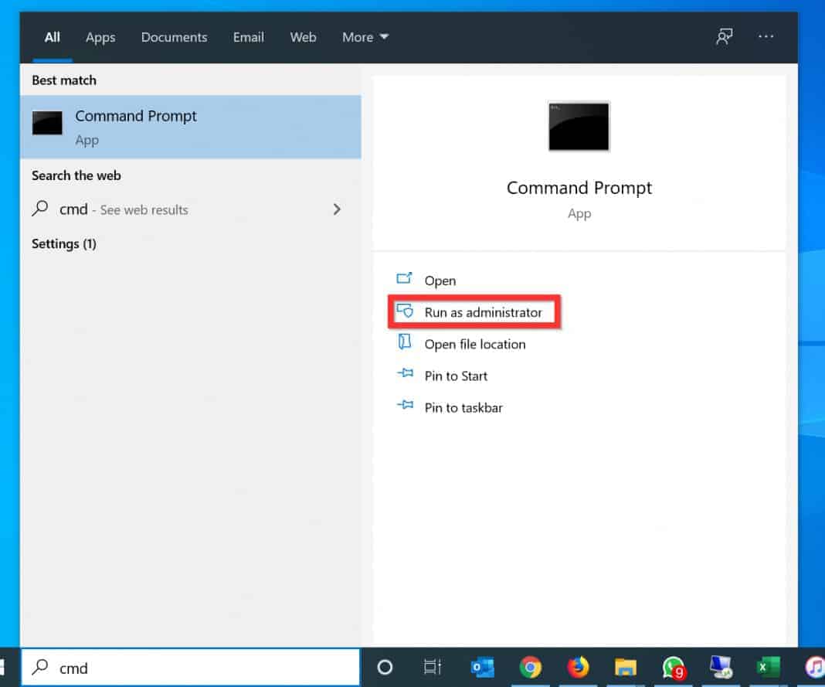This screenshot has width=825, height=687.
Task: Open the ellipsis options menu
Action: pos(766,36)
